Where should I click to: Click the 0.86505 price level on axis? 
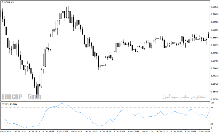[x=215, y=53]
